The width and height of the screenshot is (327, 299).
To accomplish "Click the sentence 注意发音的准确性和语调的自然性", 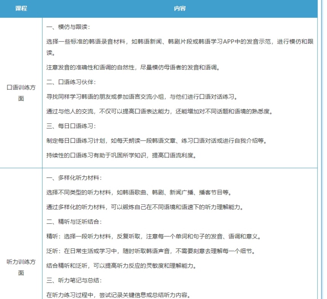I will coord(133,68).
